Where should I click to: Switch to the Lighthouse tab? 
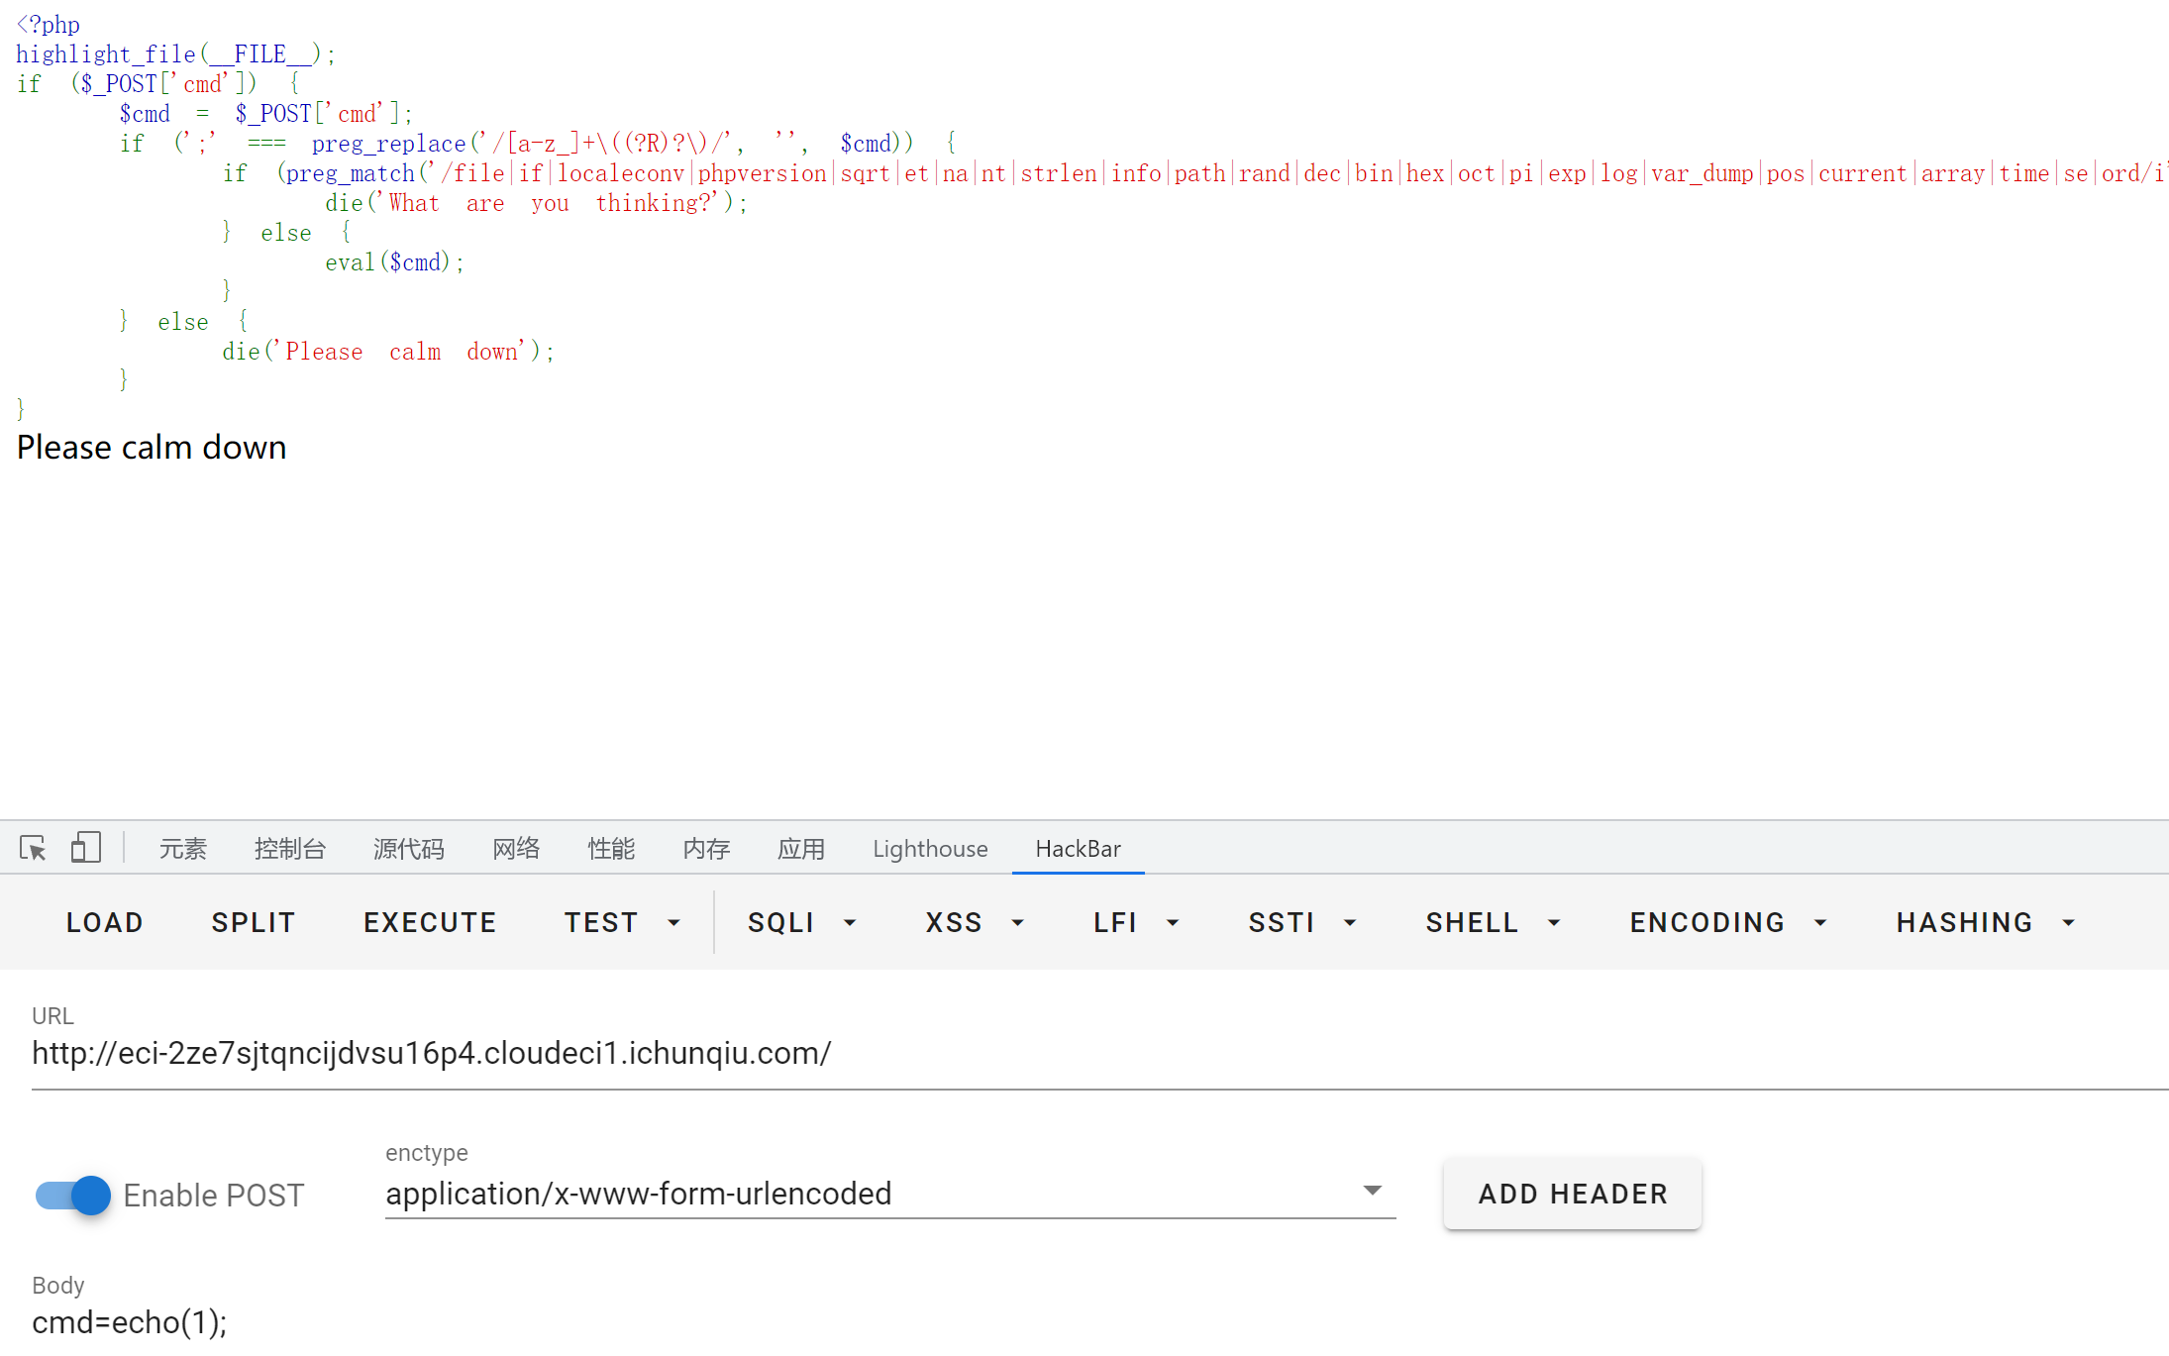(929, 849)
